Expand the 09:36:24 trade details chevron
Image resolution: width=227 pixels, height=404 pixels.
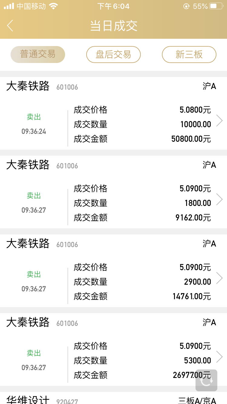(x=219, y=121)
